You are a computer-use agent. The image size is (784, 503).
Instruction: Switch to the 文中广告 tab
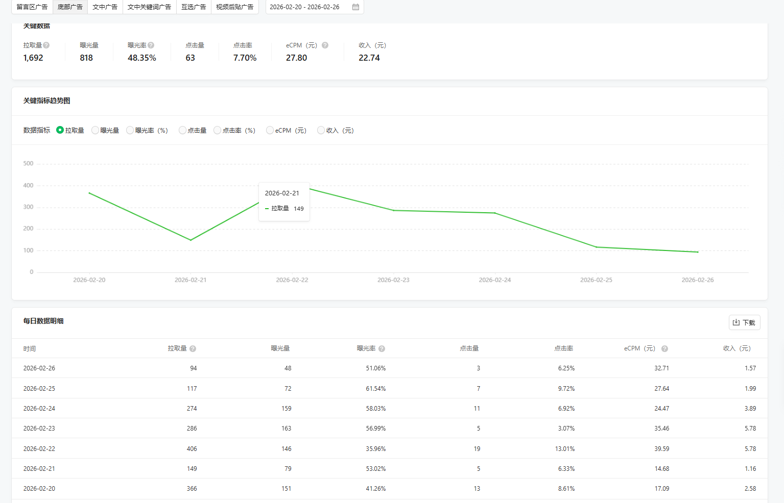click(x=105, y=7)
